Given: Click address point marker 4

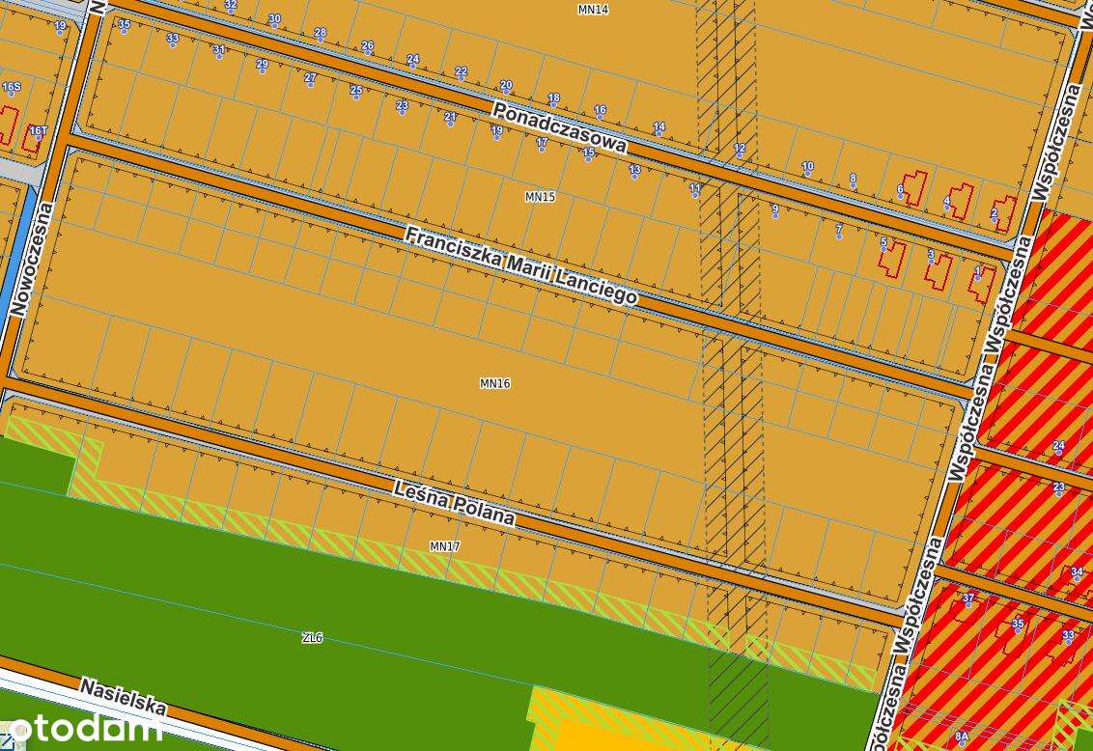Looking at the screenshot, I should coord(946,203).
